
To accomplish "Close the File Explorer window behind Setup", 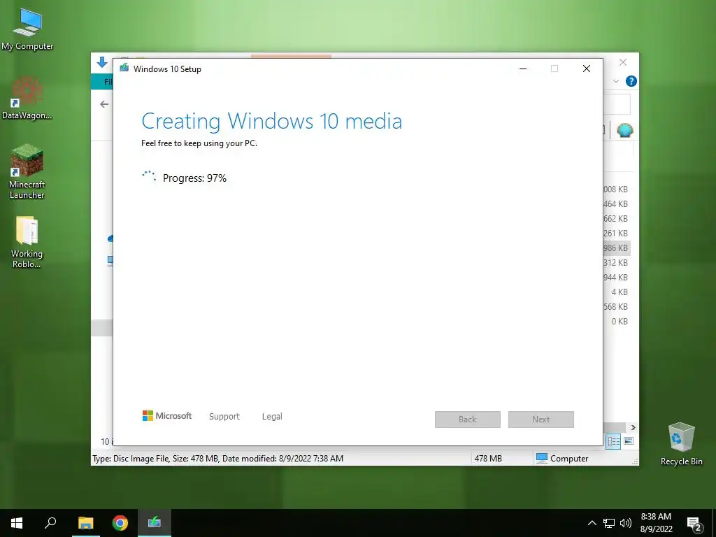I will [x=623, y=62].
